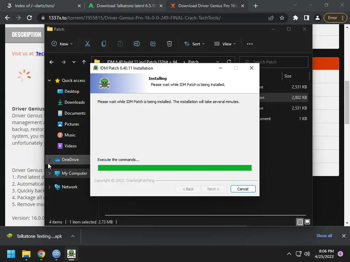Click Chrome's back navigation arrow
This screenshot has width=350, height=262.
point(8,18)
